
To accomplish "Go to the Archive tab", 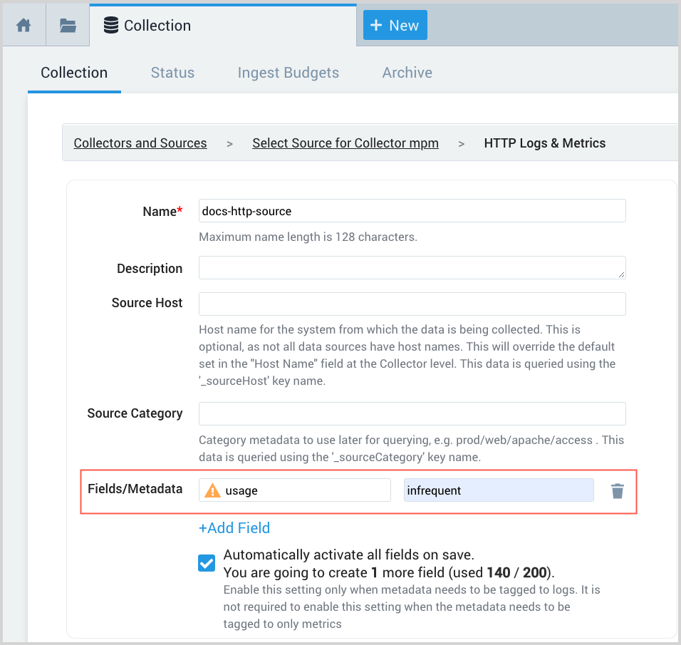I will [x=407, y=73].
